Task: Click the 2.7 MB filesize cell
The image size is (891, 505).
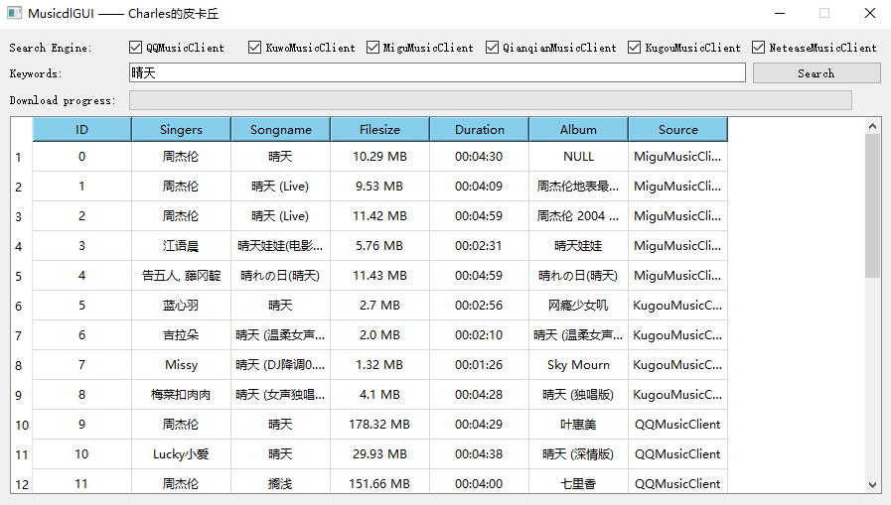Action: pos(379,306)
